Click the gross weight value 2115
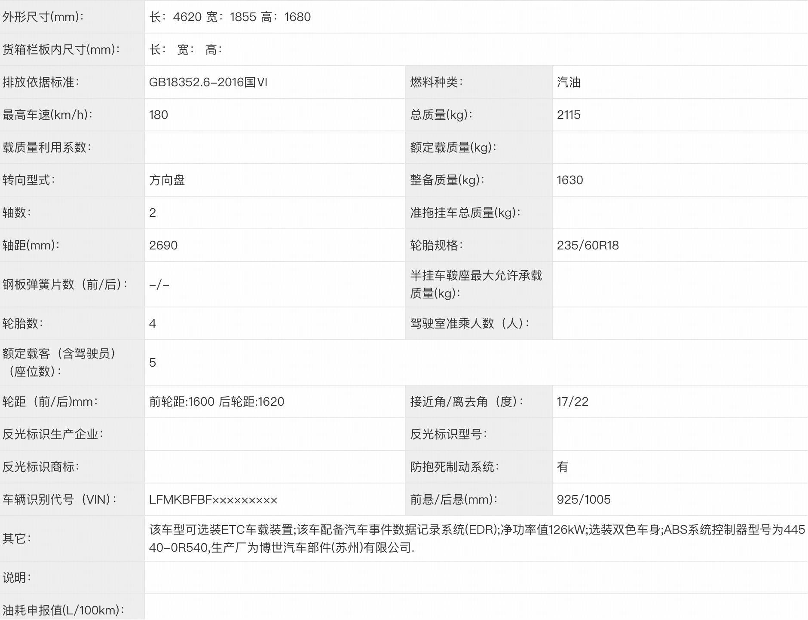The width and height of the screenshot is (808, 620). 569,115
